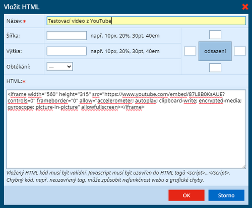This screenshot has height=208, width=252.
Task: Click the Vložit HTML dialog title
Action: point(22,7)
